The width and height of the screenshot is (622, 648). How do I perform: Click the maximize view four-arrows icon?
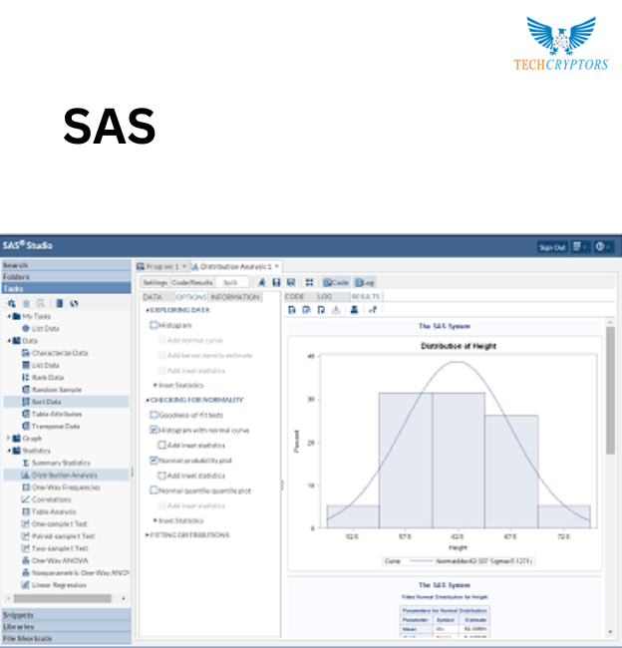(x=309, y=282)
